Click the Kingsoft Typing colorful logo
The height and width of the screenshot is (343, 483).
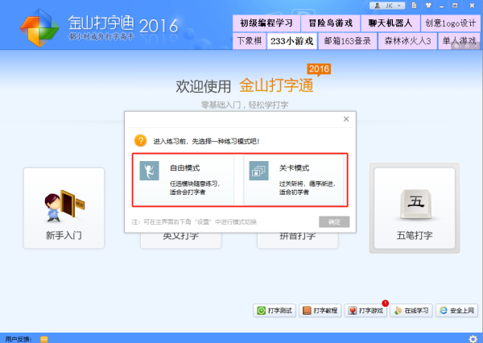point(39,28)
